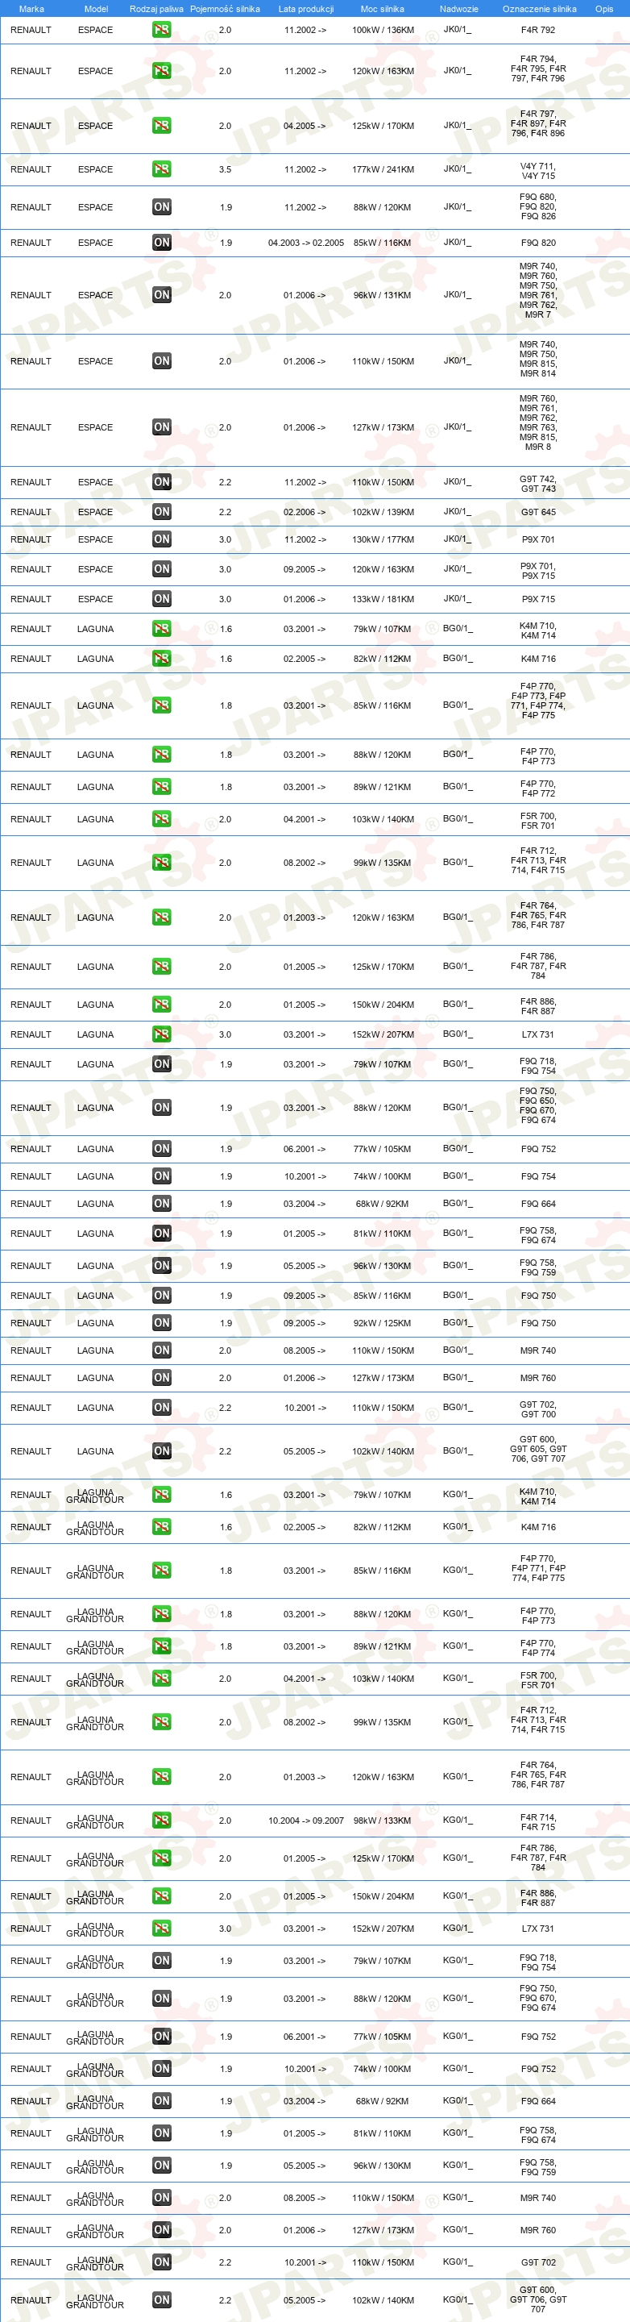Click the Model column header
The height and width of the screenshot is (2322, 630).
tap(96, 9)
